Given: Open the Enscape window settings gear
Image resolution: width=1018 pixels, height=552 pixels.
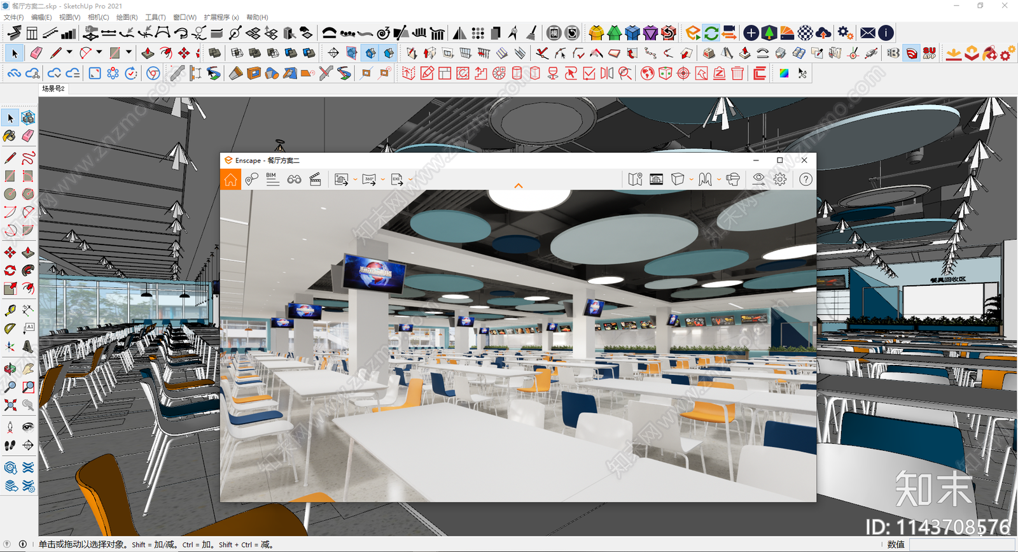Looking at the screenshot, I should [x=780, y=180].
